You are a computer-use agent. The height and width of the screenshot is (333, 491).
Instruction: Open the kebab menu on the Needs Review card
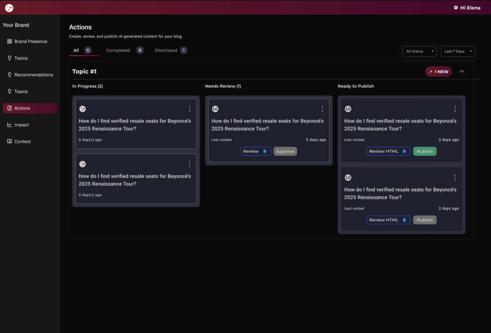pyautogui.click(x=322, y=109)
